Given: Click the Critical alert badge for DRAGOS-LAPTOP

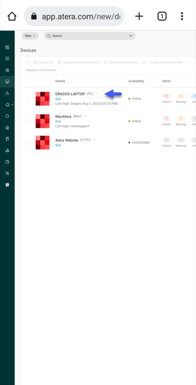Looking at the screenshot, I should 166,96.
